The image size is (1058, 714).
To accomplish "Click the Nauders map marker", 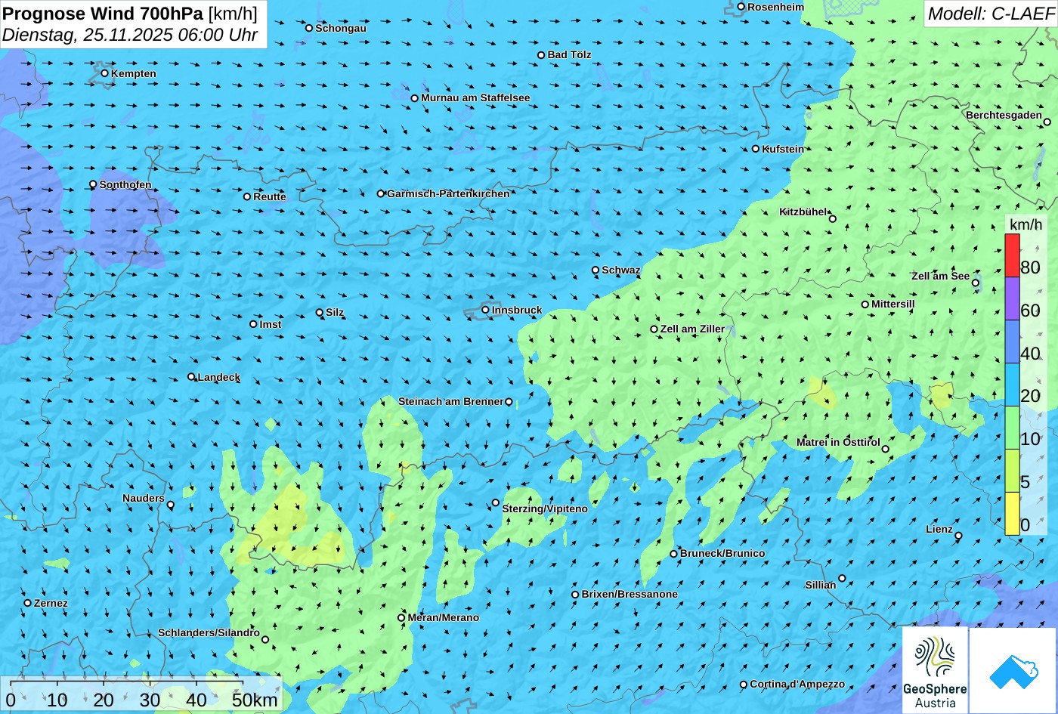I will (171, 505).
